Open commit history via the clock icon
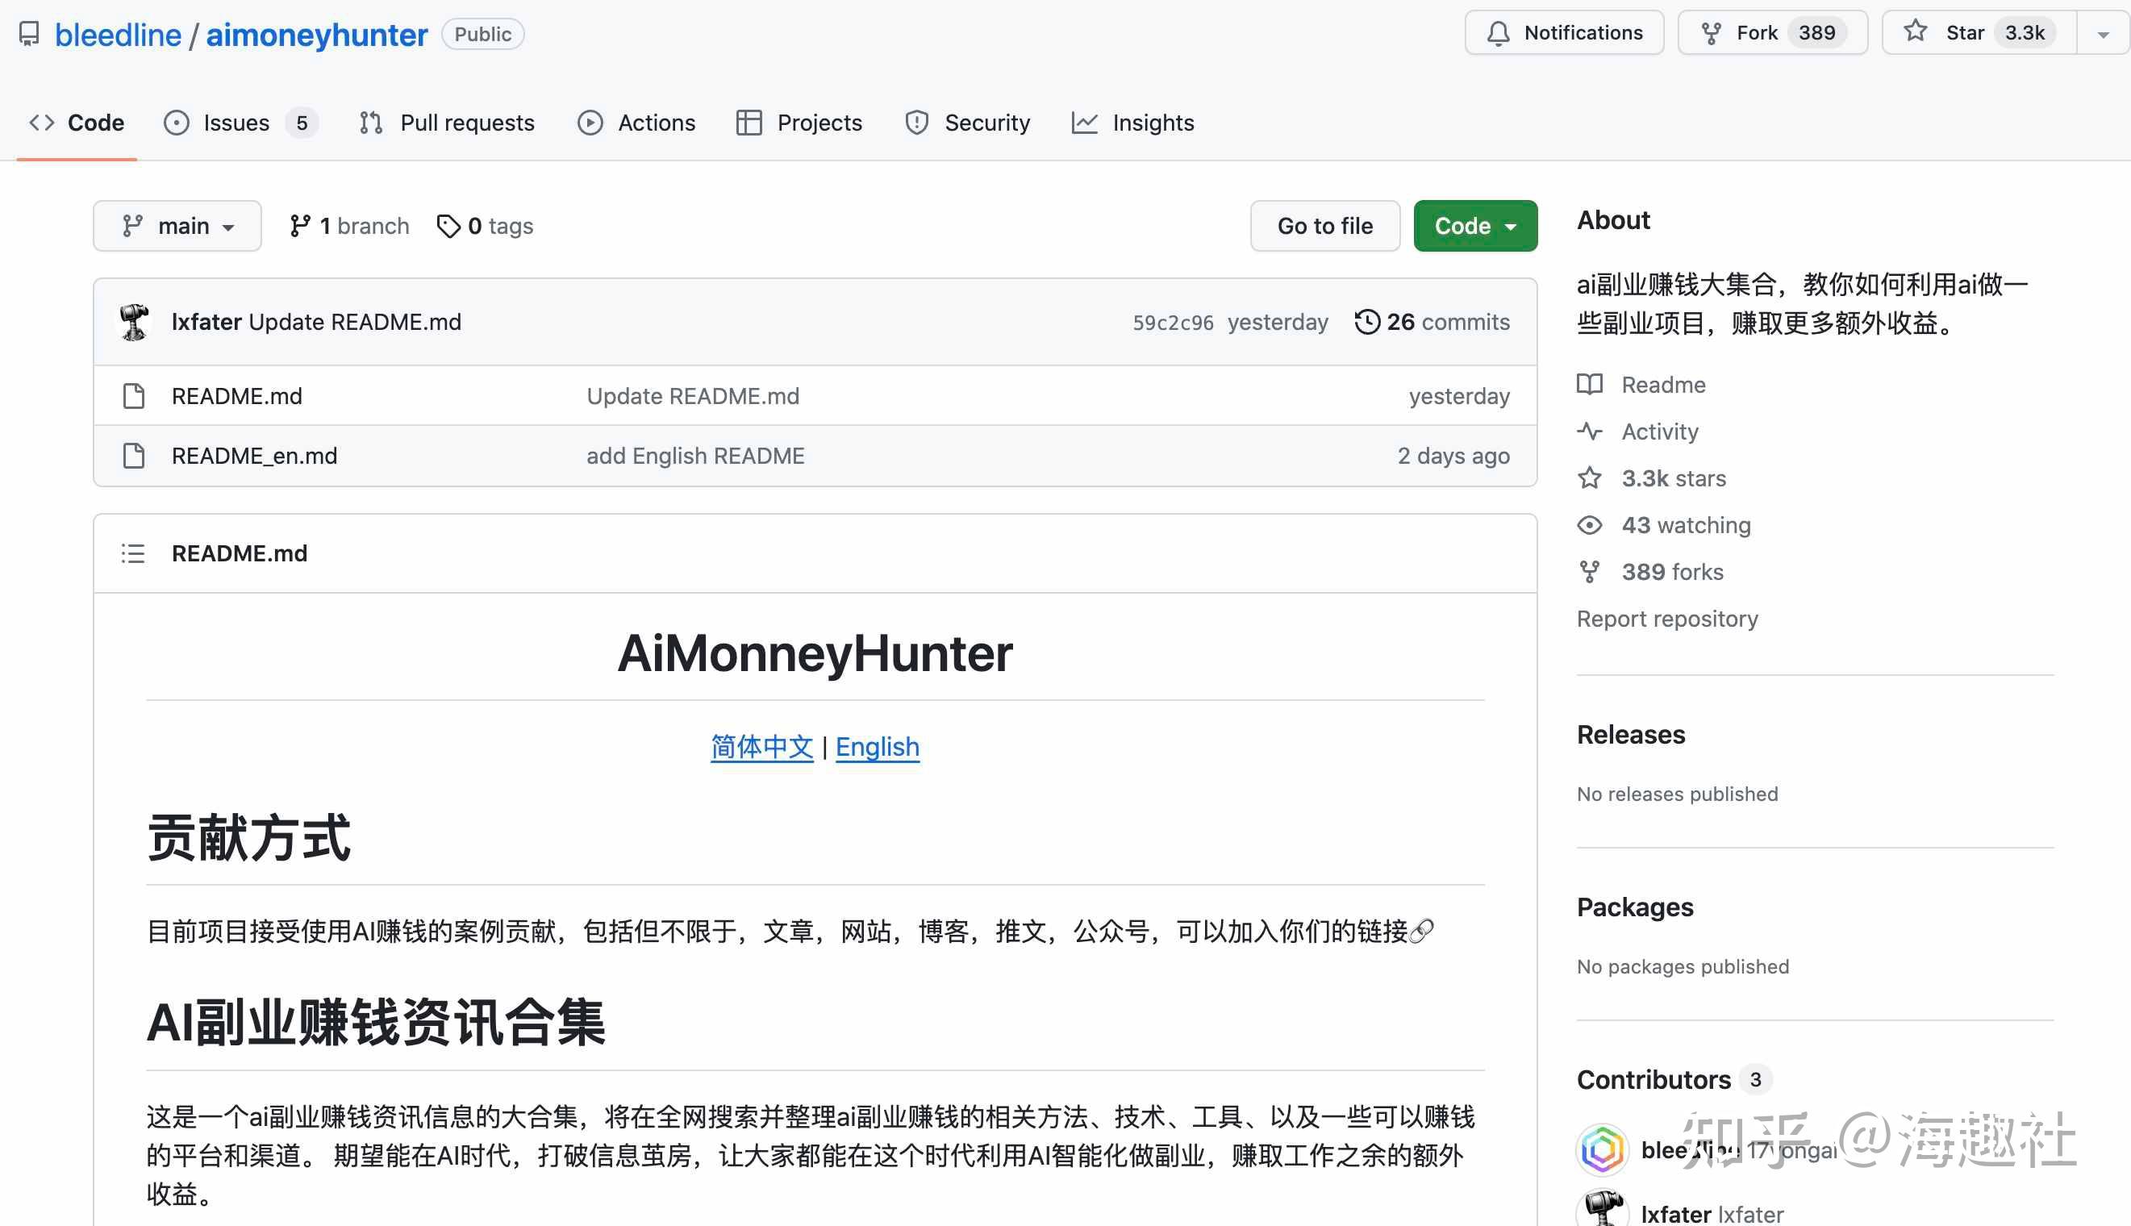 pos(1367,322)
